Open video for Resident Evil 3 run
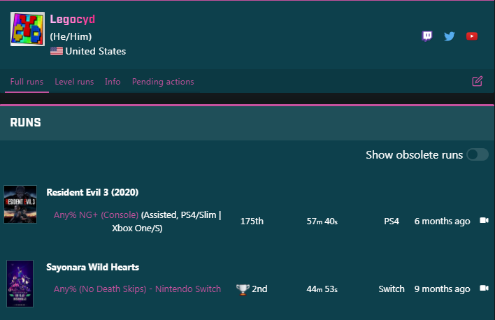 point(484,220)
